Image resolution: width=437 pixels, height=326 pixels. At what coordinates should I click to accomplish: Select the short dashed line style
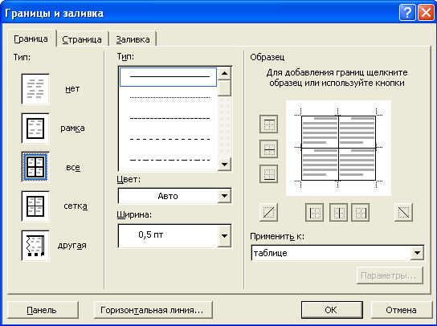169,118
